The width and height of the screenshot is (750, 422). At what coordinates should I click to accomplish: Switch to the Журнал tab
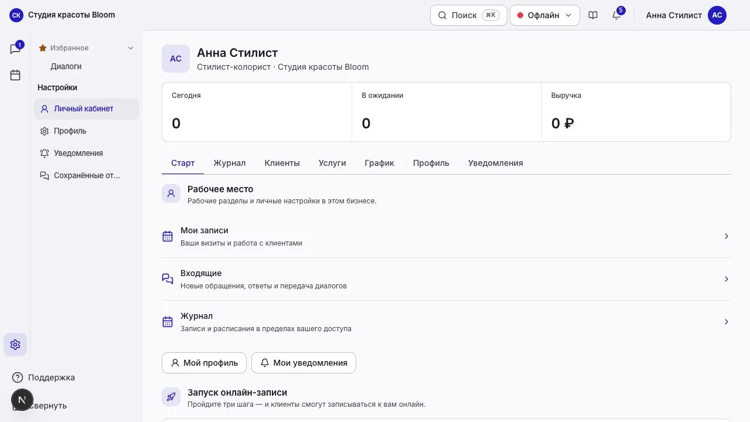[x=230, y=163]
